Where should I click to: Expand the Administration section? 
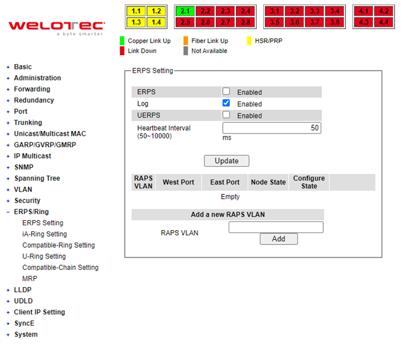(x=37, y=78)
